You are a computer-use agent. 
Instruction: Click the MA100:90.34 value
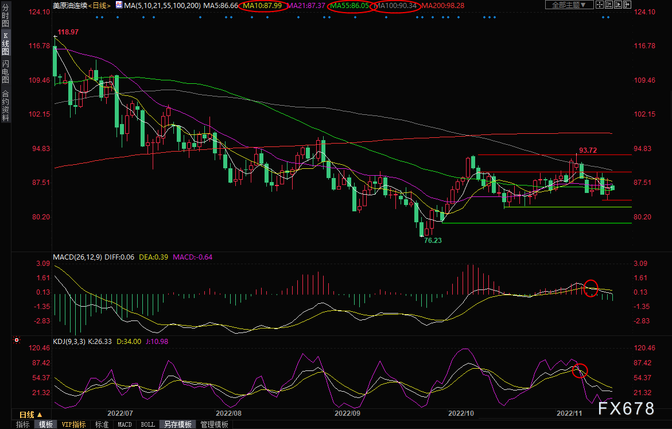[x=395, y=6]
